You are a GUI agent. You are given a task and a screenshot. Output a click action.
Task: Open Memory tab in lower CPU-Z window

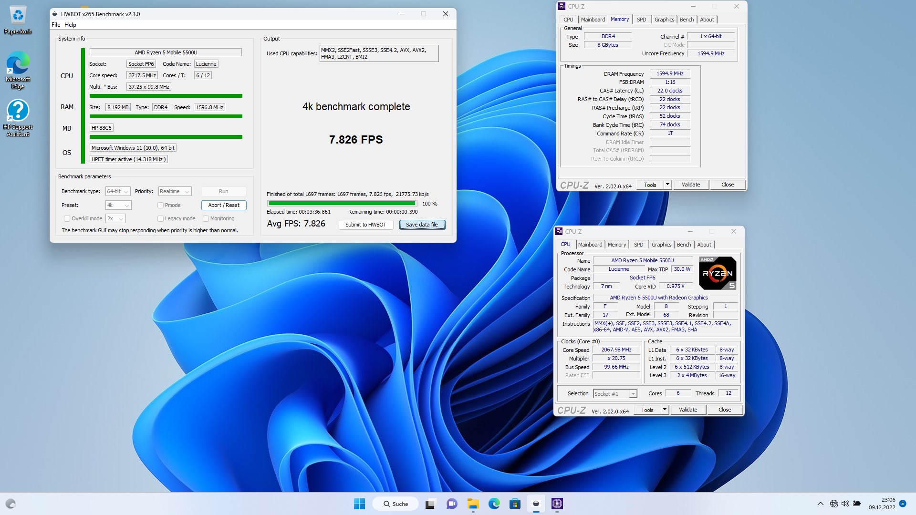click(x=616, y=245)
